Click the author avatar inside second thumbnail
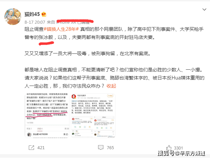Image resolution: width=210 pixels, height=159 pixels. pyautogui.click(x=73, y=96)
